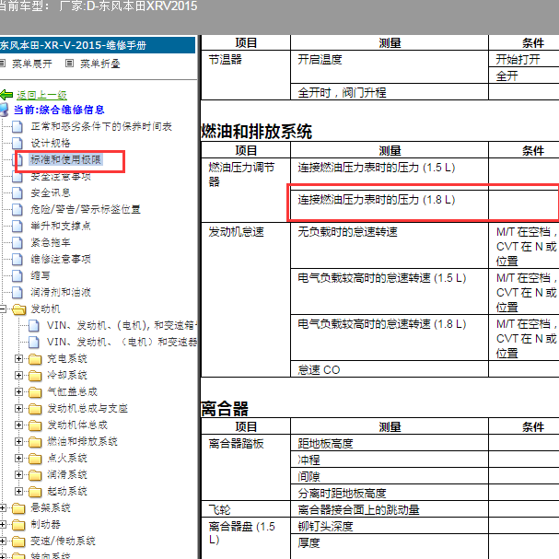559x559 pixels.
Task: Click the 电气负载较高时的怠速转速 (1.8 L) cell
Action: pyautogui.click(x=389, y=337)
